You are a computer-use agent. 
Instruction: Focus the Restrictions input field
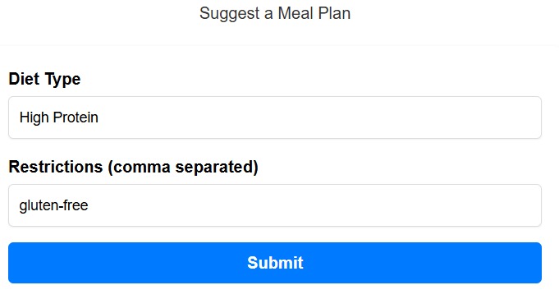[x=275, y=205]
